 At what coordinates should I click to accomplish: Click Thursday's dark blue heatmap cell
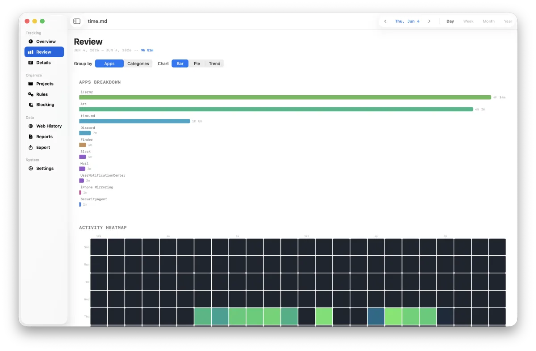point(376,316)
